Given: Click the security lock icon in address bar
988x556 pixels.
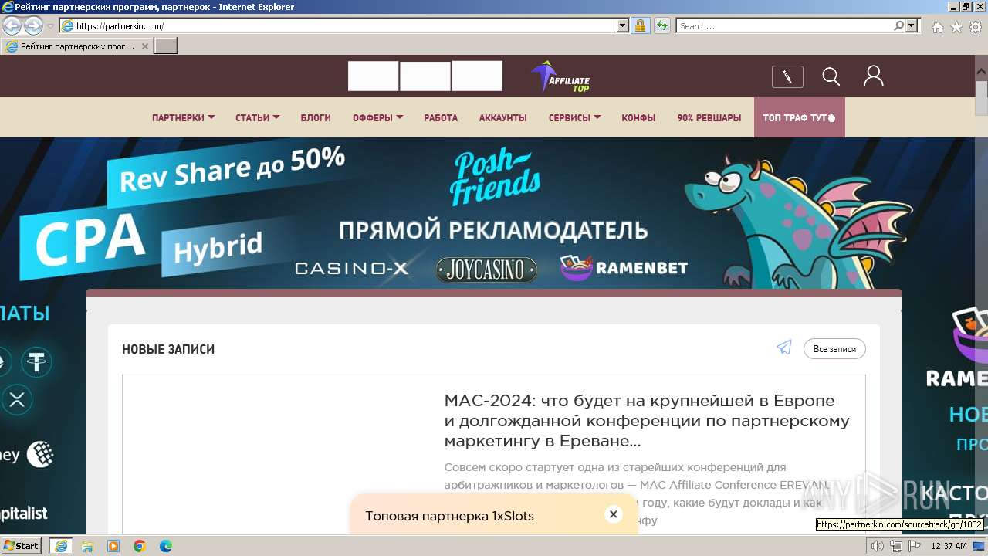Looking at the screenshot, I should tap(640, 25).
